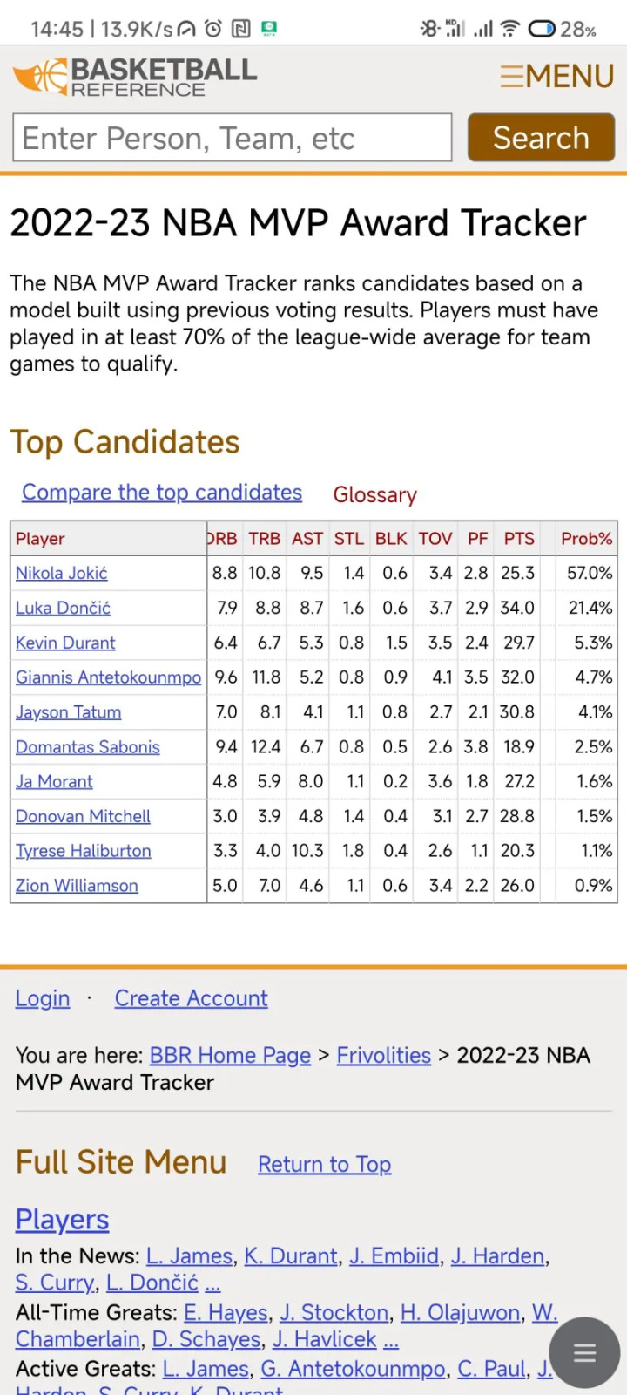Click the Create Account link
This screenshot has width=627, height=1395.
point(192,998)
